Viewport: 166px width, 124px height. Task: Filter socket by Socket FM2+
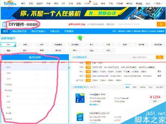click(x=116, y=76)
